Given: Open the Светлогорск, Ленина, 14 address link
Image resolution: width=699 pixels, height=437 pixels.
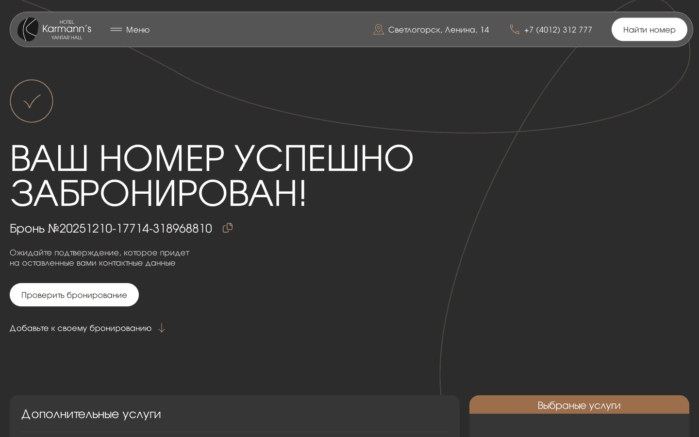Looking at the screenshot, I should coord(438,29).
